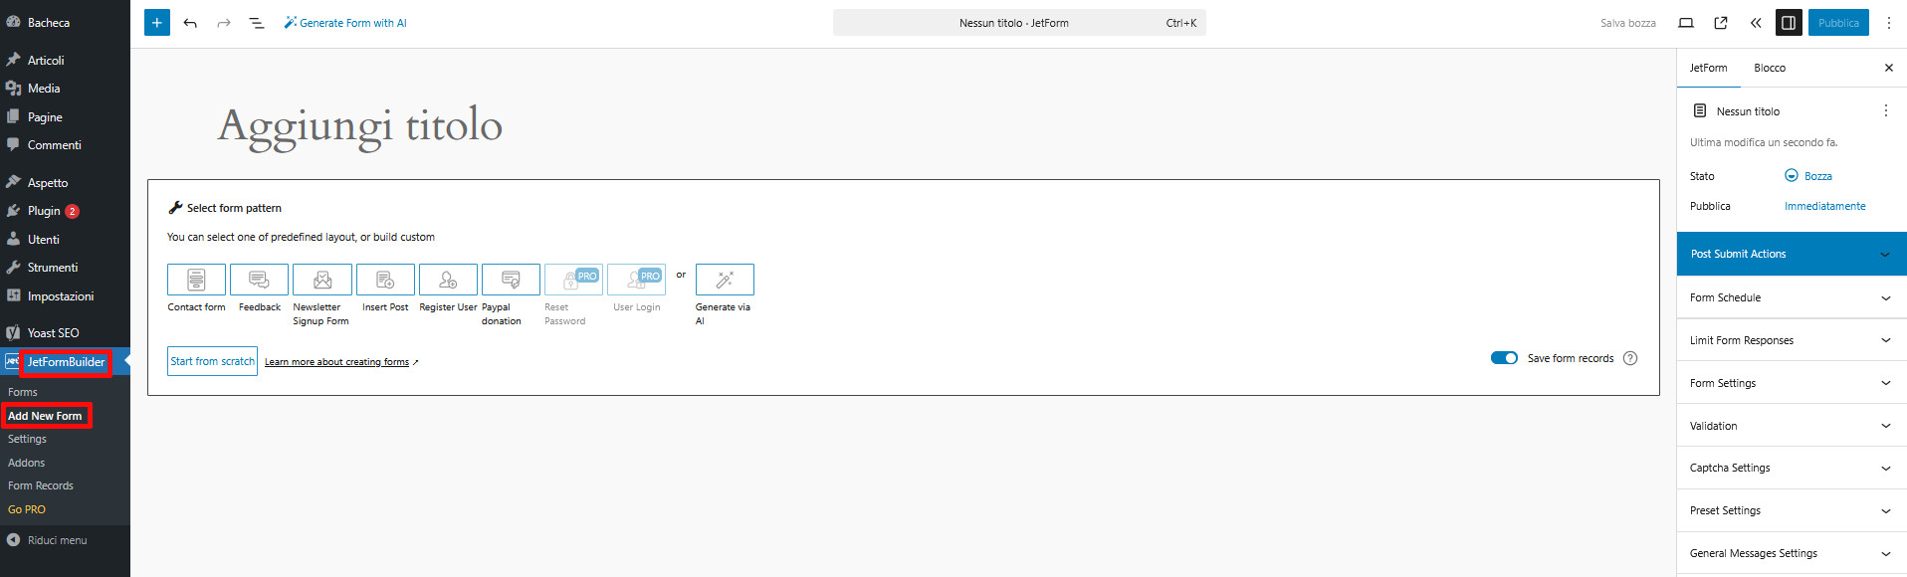
Task: Expand the Validation panel
Action: [1792, 426]
